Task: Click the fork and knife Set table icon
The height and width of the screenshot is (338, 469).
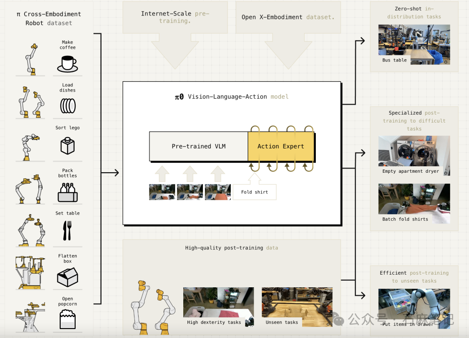Action: coord(67,230)
